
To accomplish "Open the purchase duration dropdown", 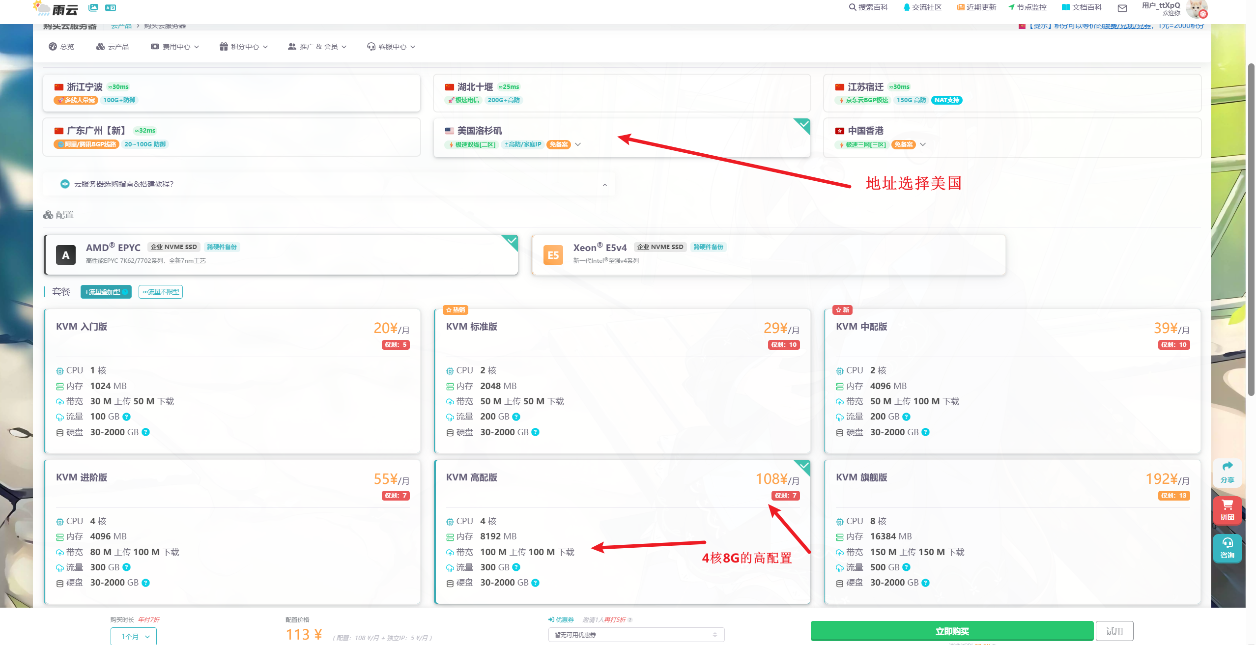I will click(134, 636).
